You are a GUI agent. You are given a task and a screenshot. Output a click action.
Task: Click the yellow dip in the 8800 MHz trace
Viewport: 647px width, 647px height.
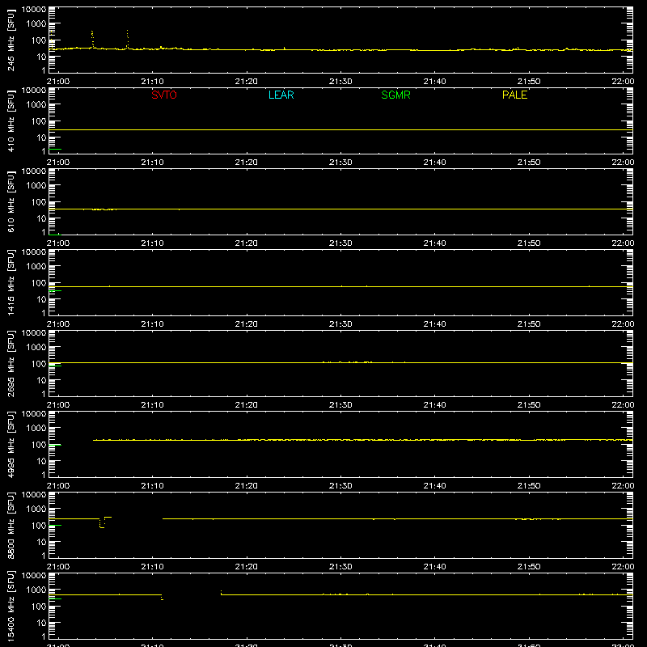click(x=102, y=524)
